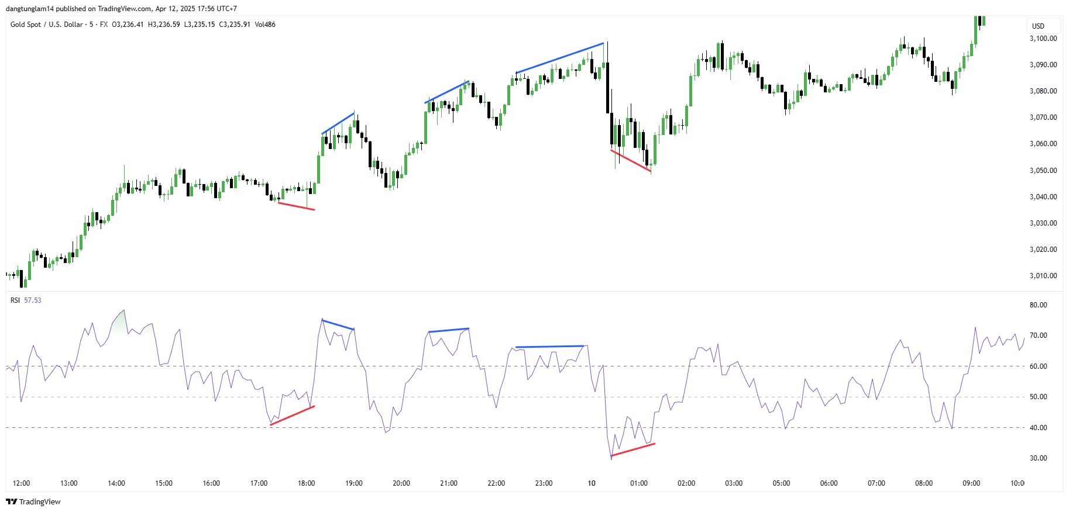
Task: Select the high value H3,236.59
Action: tap(164, 25)
